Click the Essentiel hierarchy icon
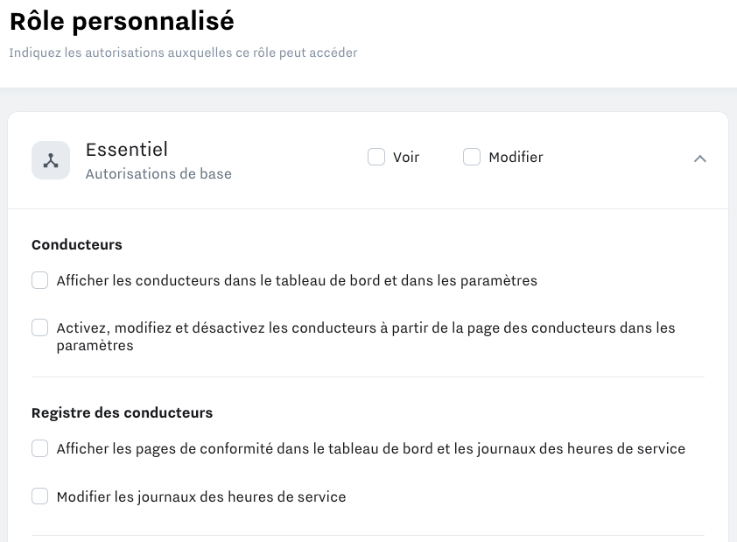Viewport: 737px width, 542px height. 51,161
